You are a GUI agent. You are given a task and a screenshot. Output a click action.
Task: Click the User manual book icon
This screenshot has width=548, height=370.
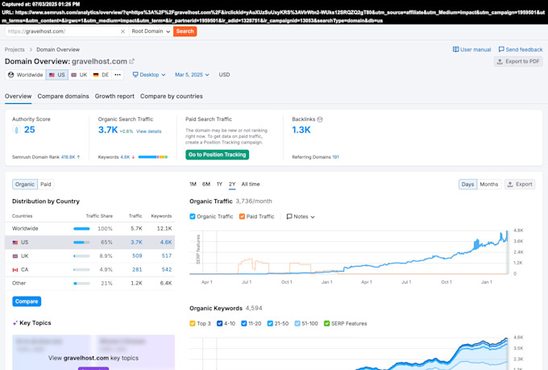click(x=455, y=50)
